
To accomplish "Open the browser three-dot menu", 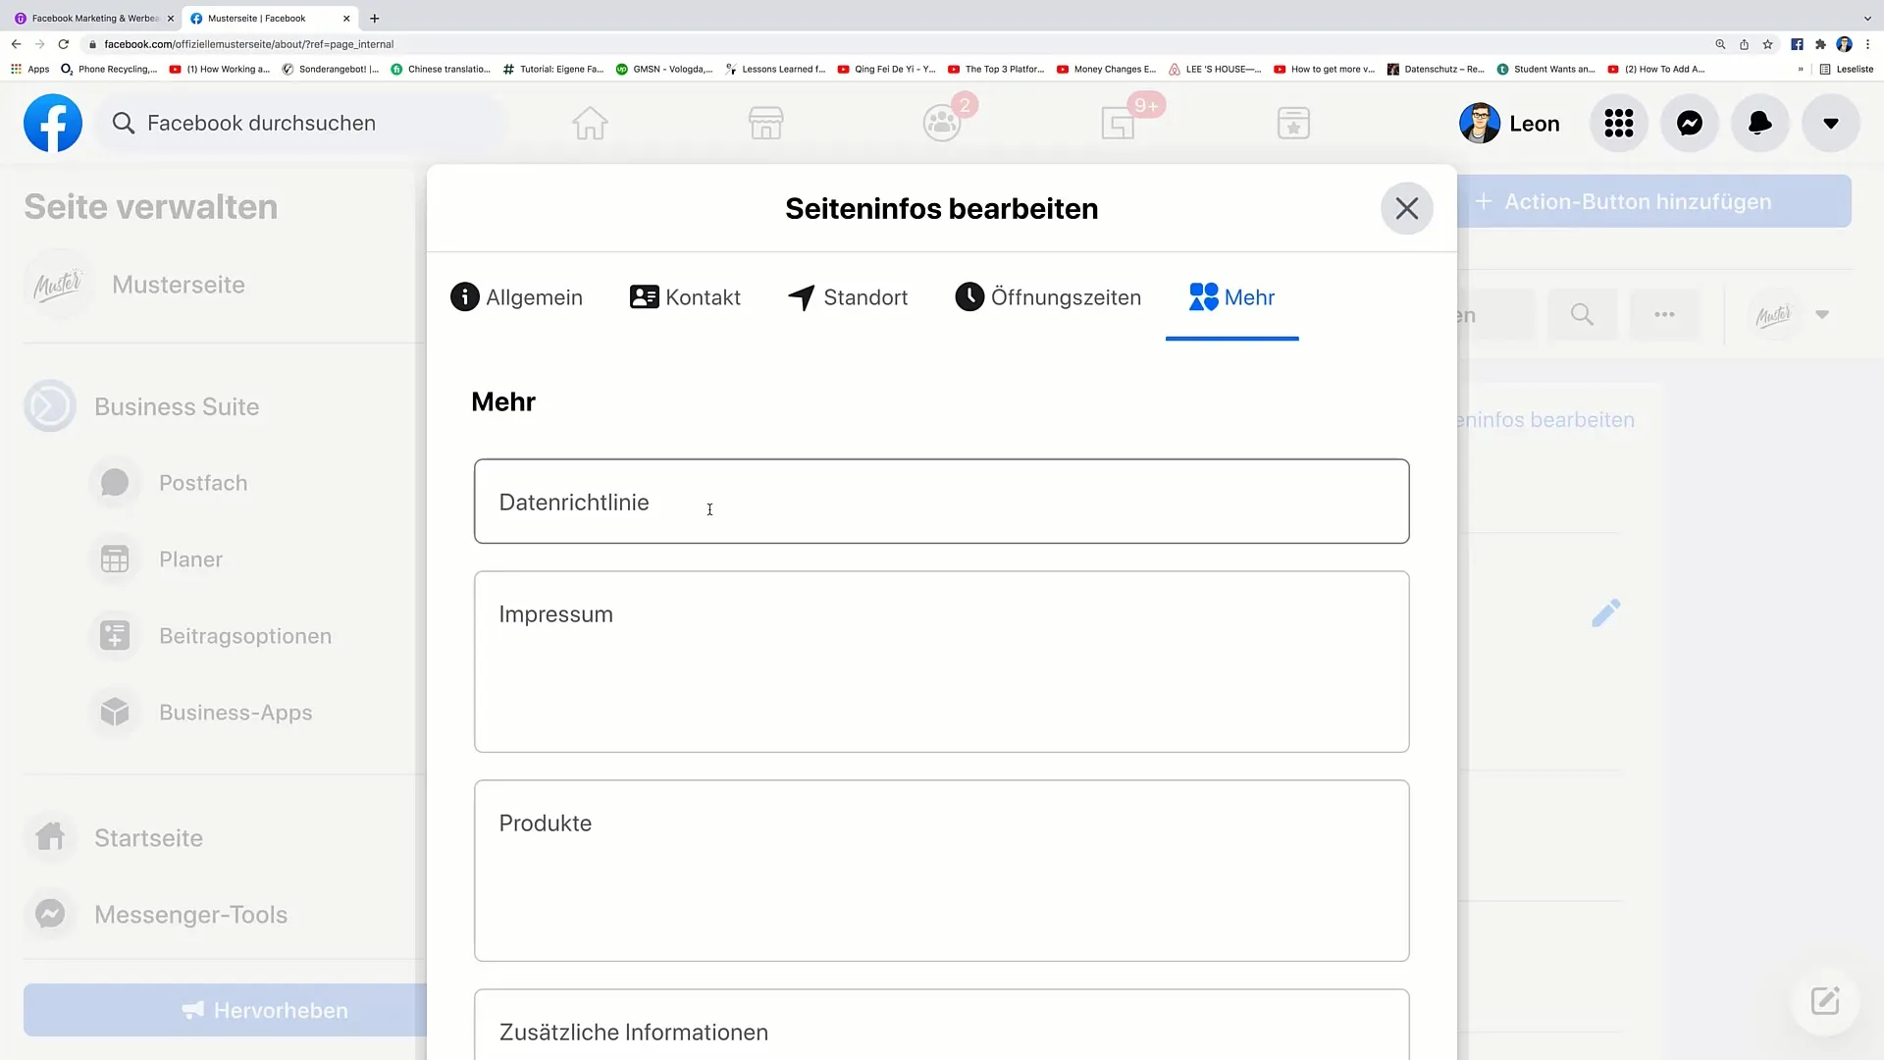I will click(1867, 44).
